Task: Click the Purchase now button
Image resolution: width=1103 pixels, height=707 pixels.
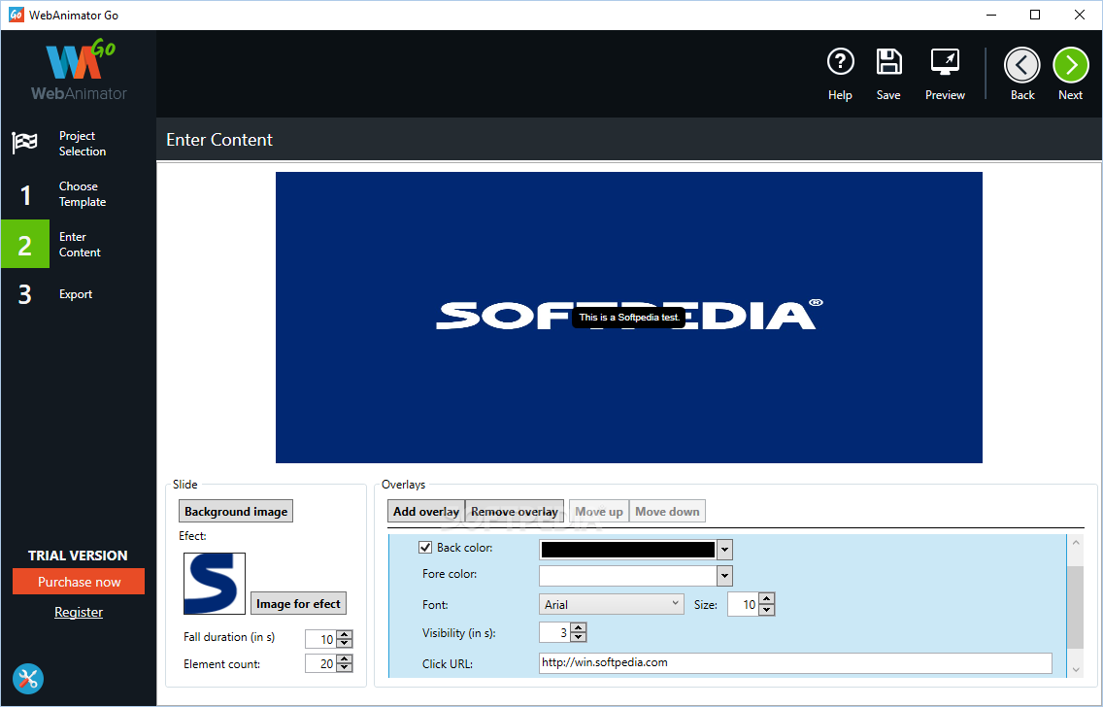Action: [x=79, y=582]
